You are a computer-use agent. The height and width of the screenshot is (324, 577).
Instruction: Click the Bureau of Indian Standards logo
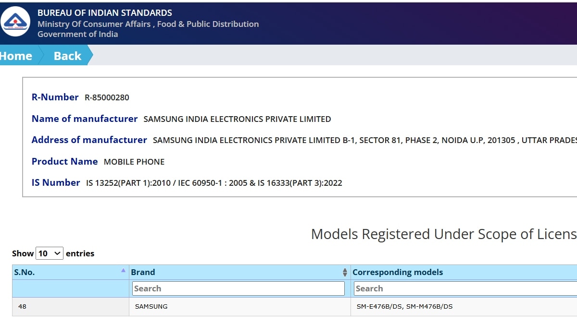click(15, 21)
